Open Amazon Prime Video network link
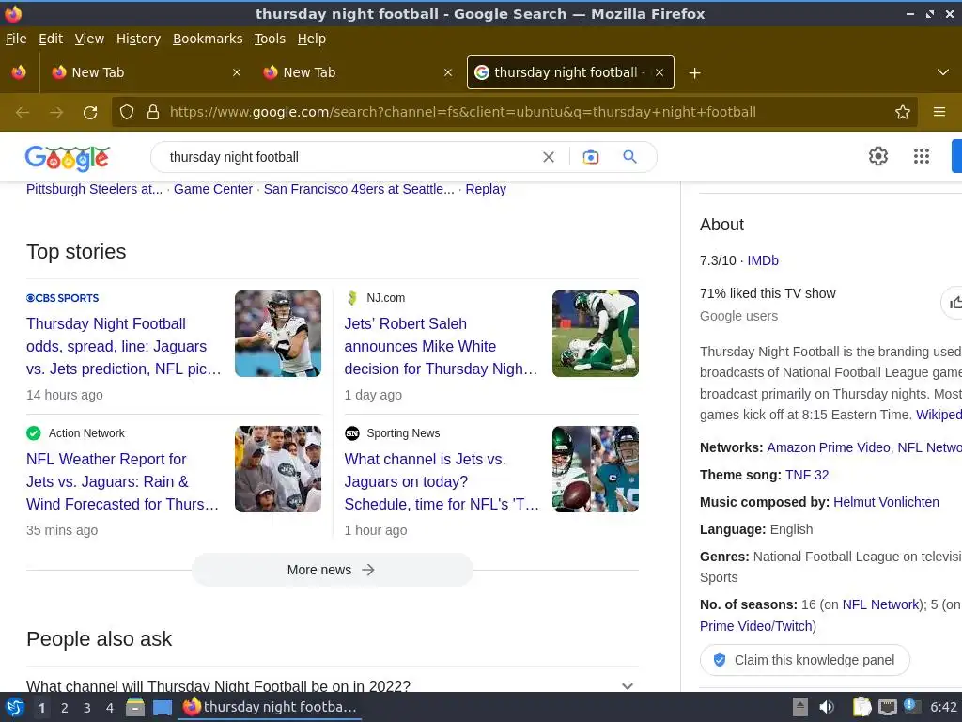The height and width of the screenshot is (722, 962). coord(829,447)
